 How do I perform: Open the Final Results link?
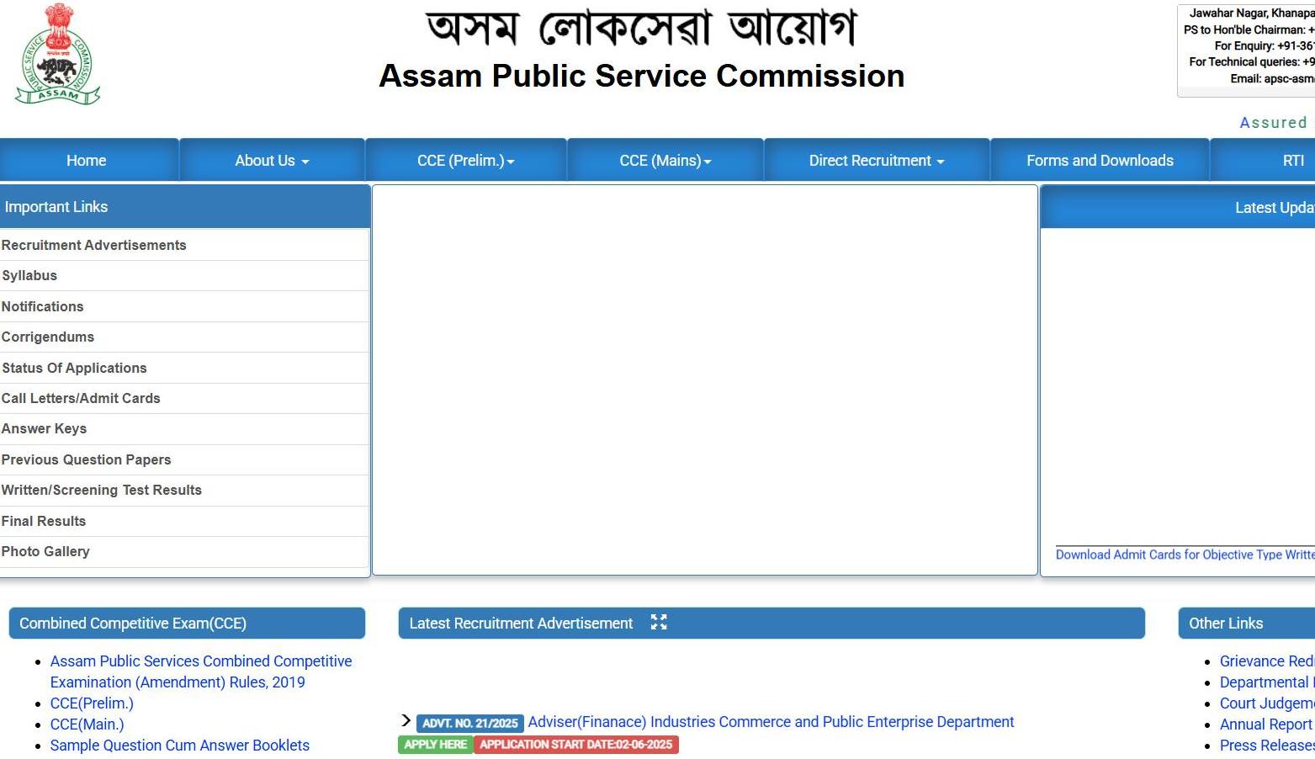(x=44, y=521)
